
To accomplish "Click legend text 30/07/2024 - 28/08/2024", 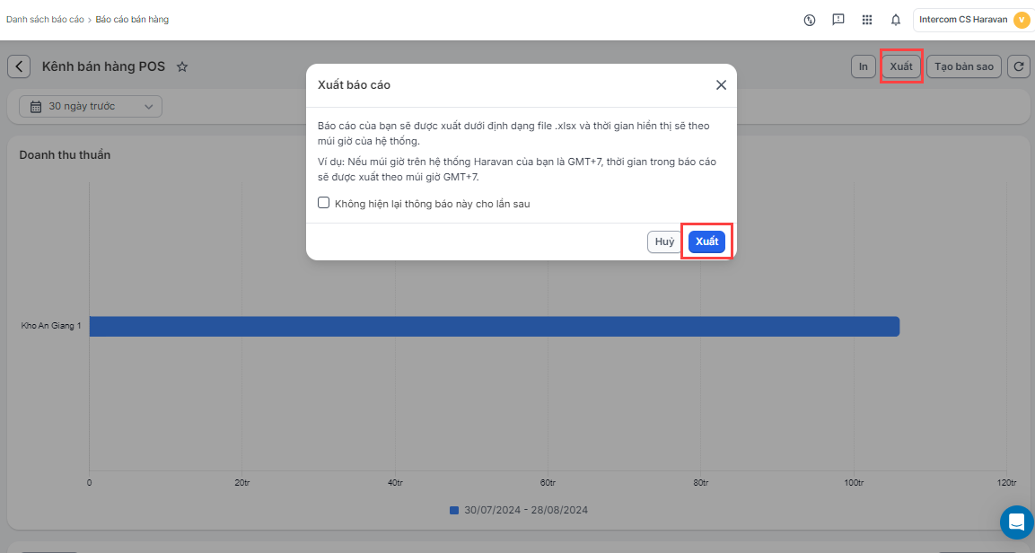I will pyautogui.click(x=525, y=510).
